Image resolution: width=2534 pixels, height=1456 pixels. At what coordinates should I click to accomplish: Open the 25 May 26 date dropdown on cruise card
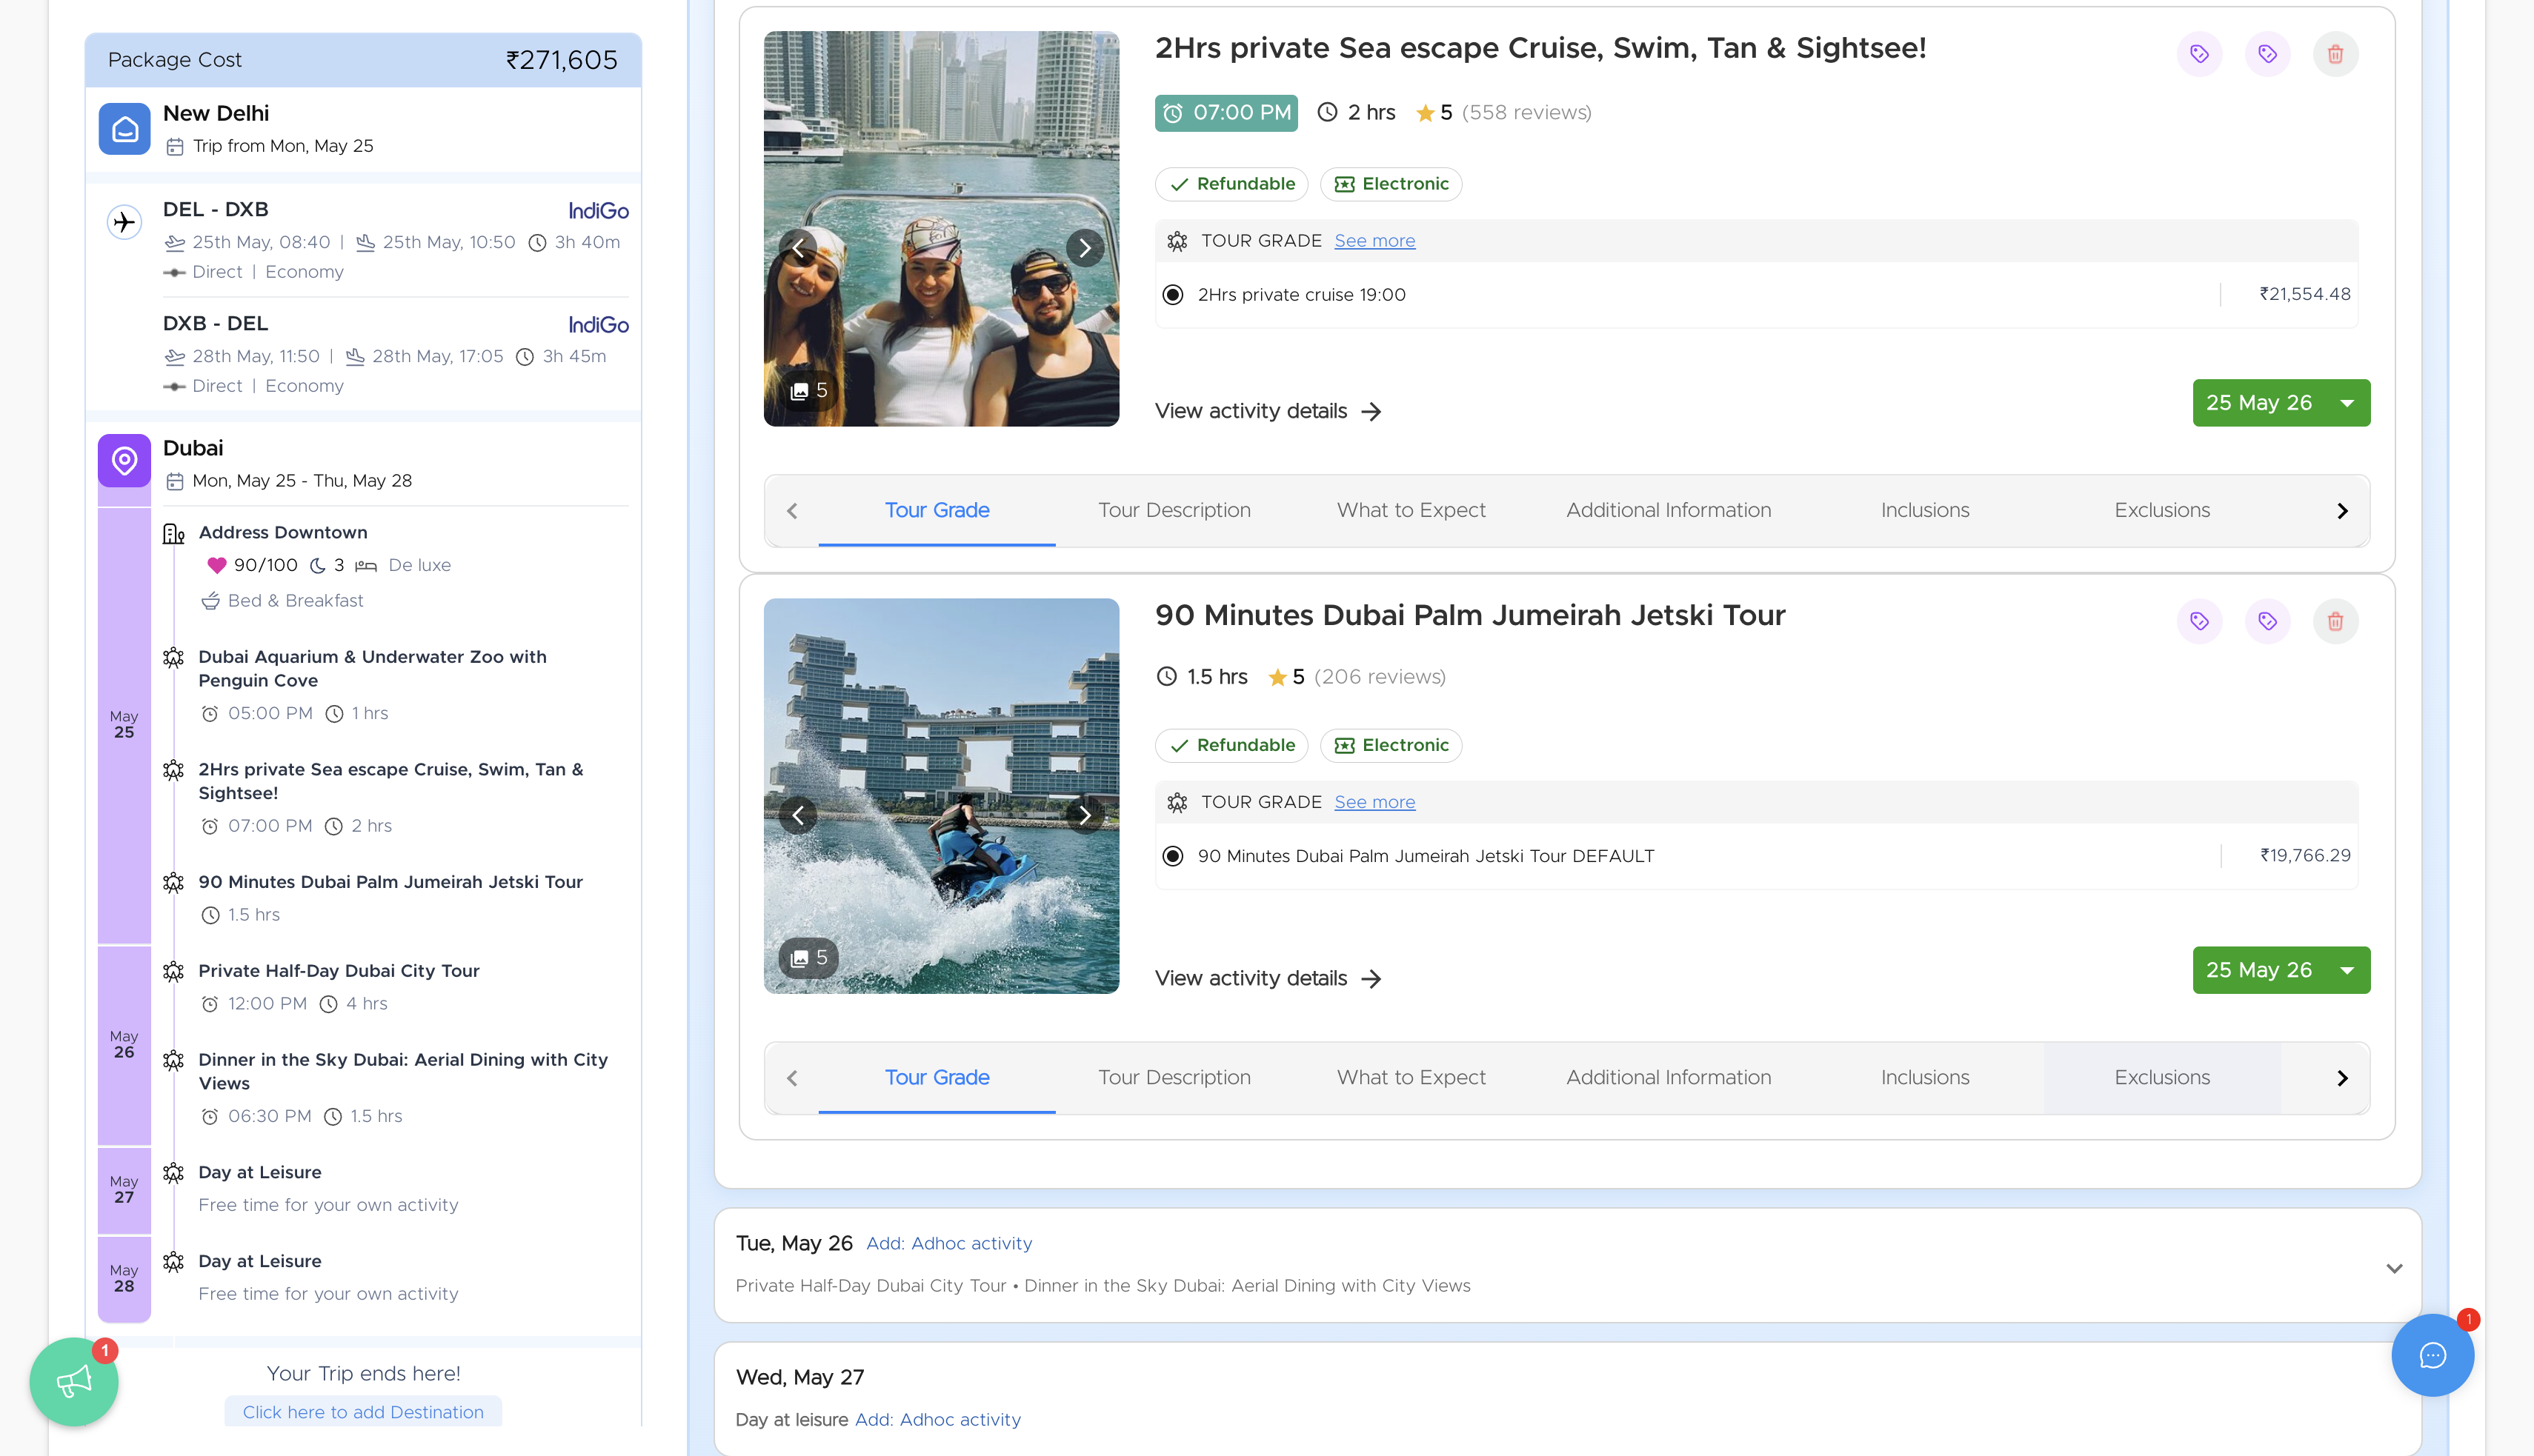2281,403
